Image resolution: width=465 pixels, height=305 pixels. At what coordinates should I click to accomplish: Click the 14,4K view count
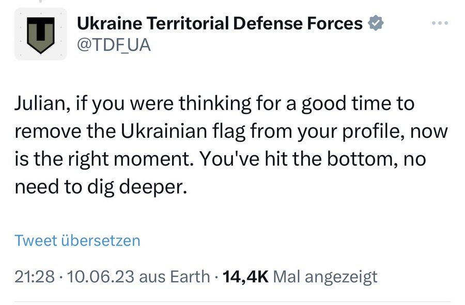click(x=244, y=277)
